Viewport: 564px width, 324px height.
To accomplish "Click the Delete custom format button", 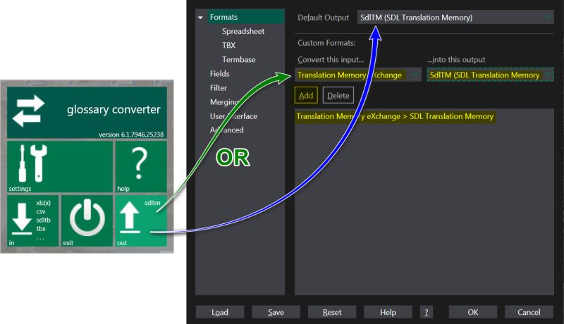I will pos(338,96).
